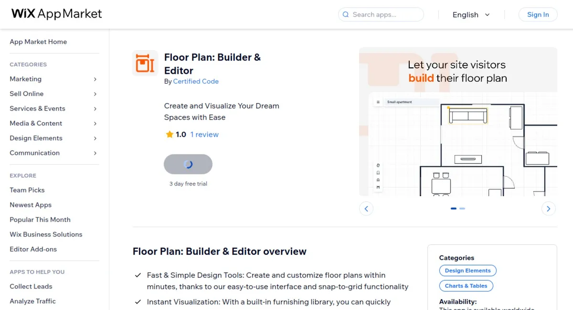Open App Market Home
This screenshot has width=573, height=310.
[x=38, y=41]
